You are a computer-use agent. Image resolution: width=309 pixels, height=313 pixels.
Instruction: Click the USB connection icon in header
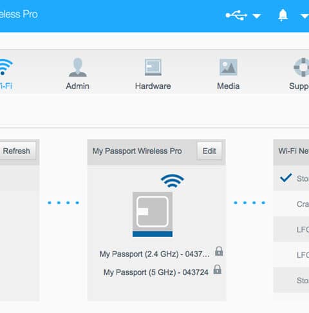click(236, 15)
